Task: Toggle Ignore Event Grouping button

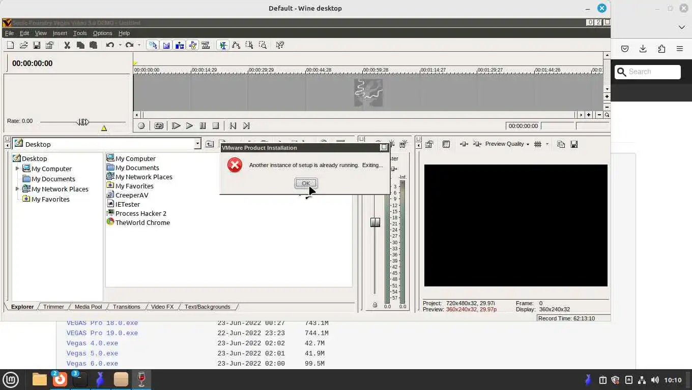Action: tap(206, 45)
